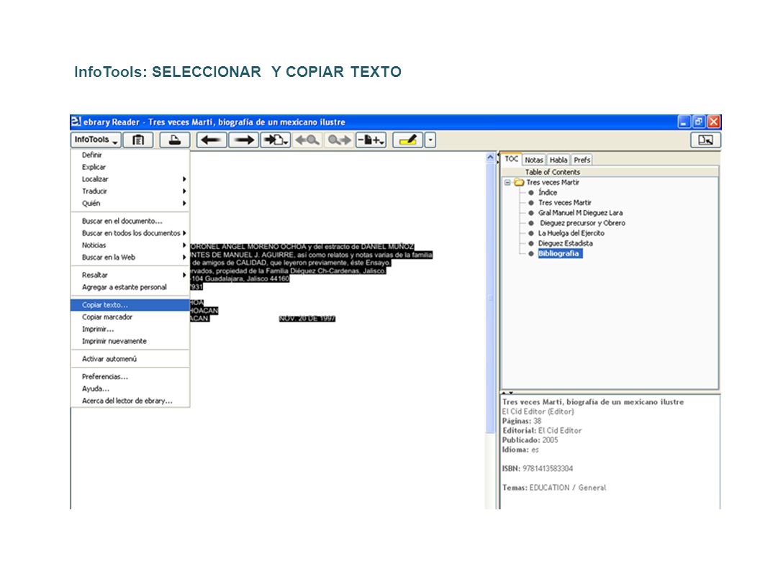The width and height of the screenshot is (760, 587).
Task: Toggle the side panel view icon
Action: click(x=705, y=140)
